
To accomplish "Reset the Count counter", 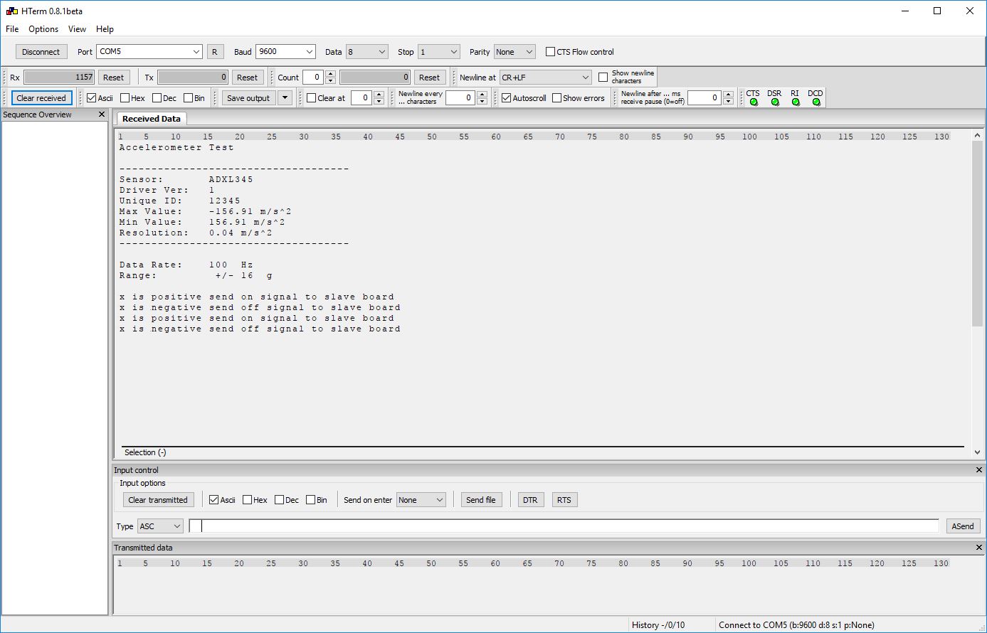I will pos(429,78).
